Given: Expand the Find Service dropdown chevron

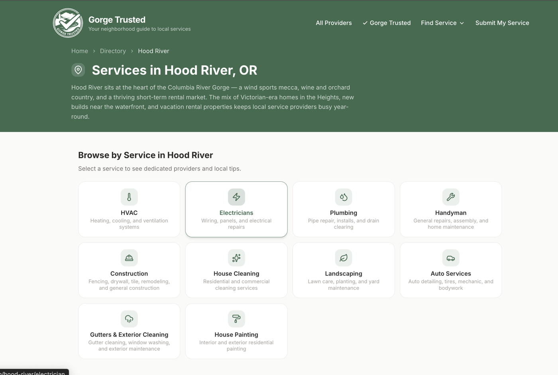Looking at the screenshot, I should pos(462,23).
